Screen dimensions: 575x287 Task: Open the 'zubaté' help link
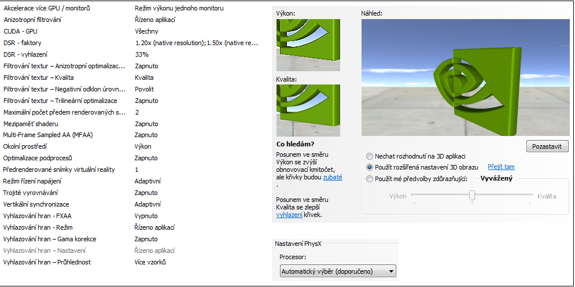[333, 177]
